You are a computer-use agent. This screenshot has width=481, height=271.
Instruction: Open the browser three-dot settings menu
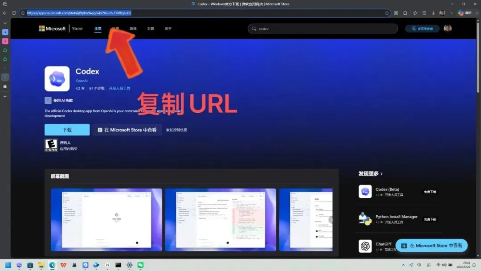coord(451,13)
